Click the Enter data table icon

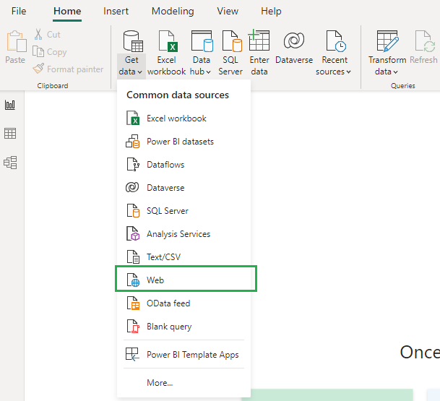coord(259,40)
